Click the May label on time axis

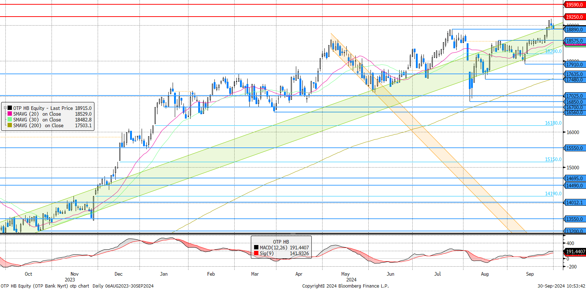tap(345, 274)
